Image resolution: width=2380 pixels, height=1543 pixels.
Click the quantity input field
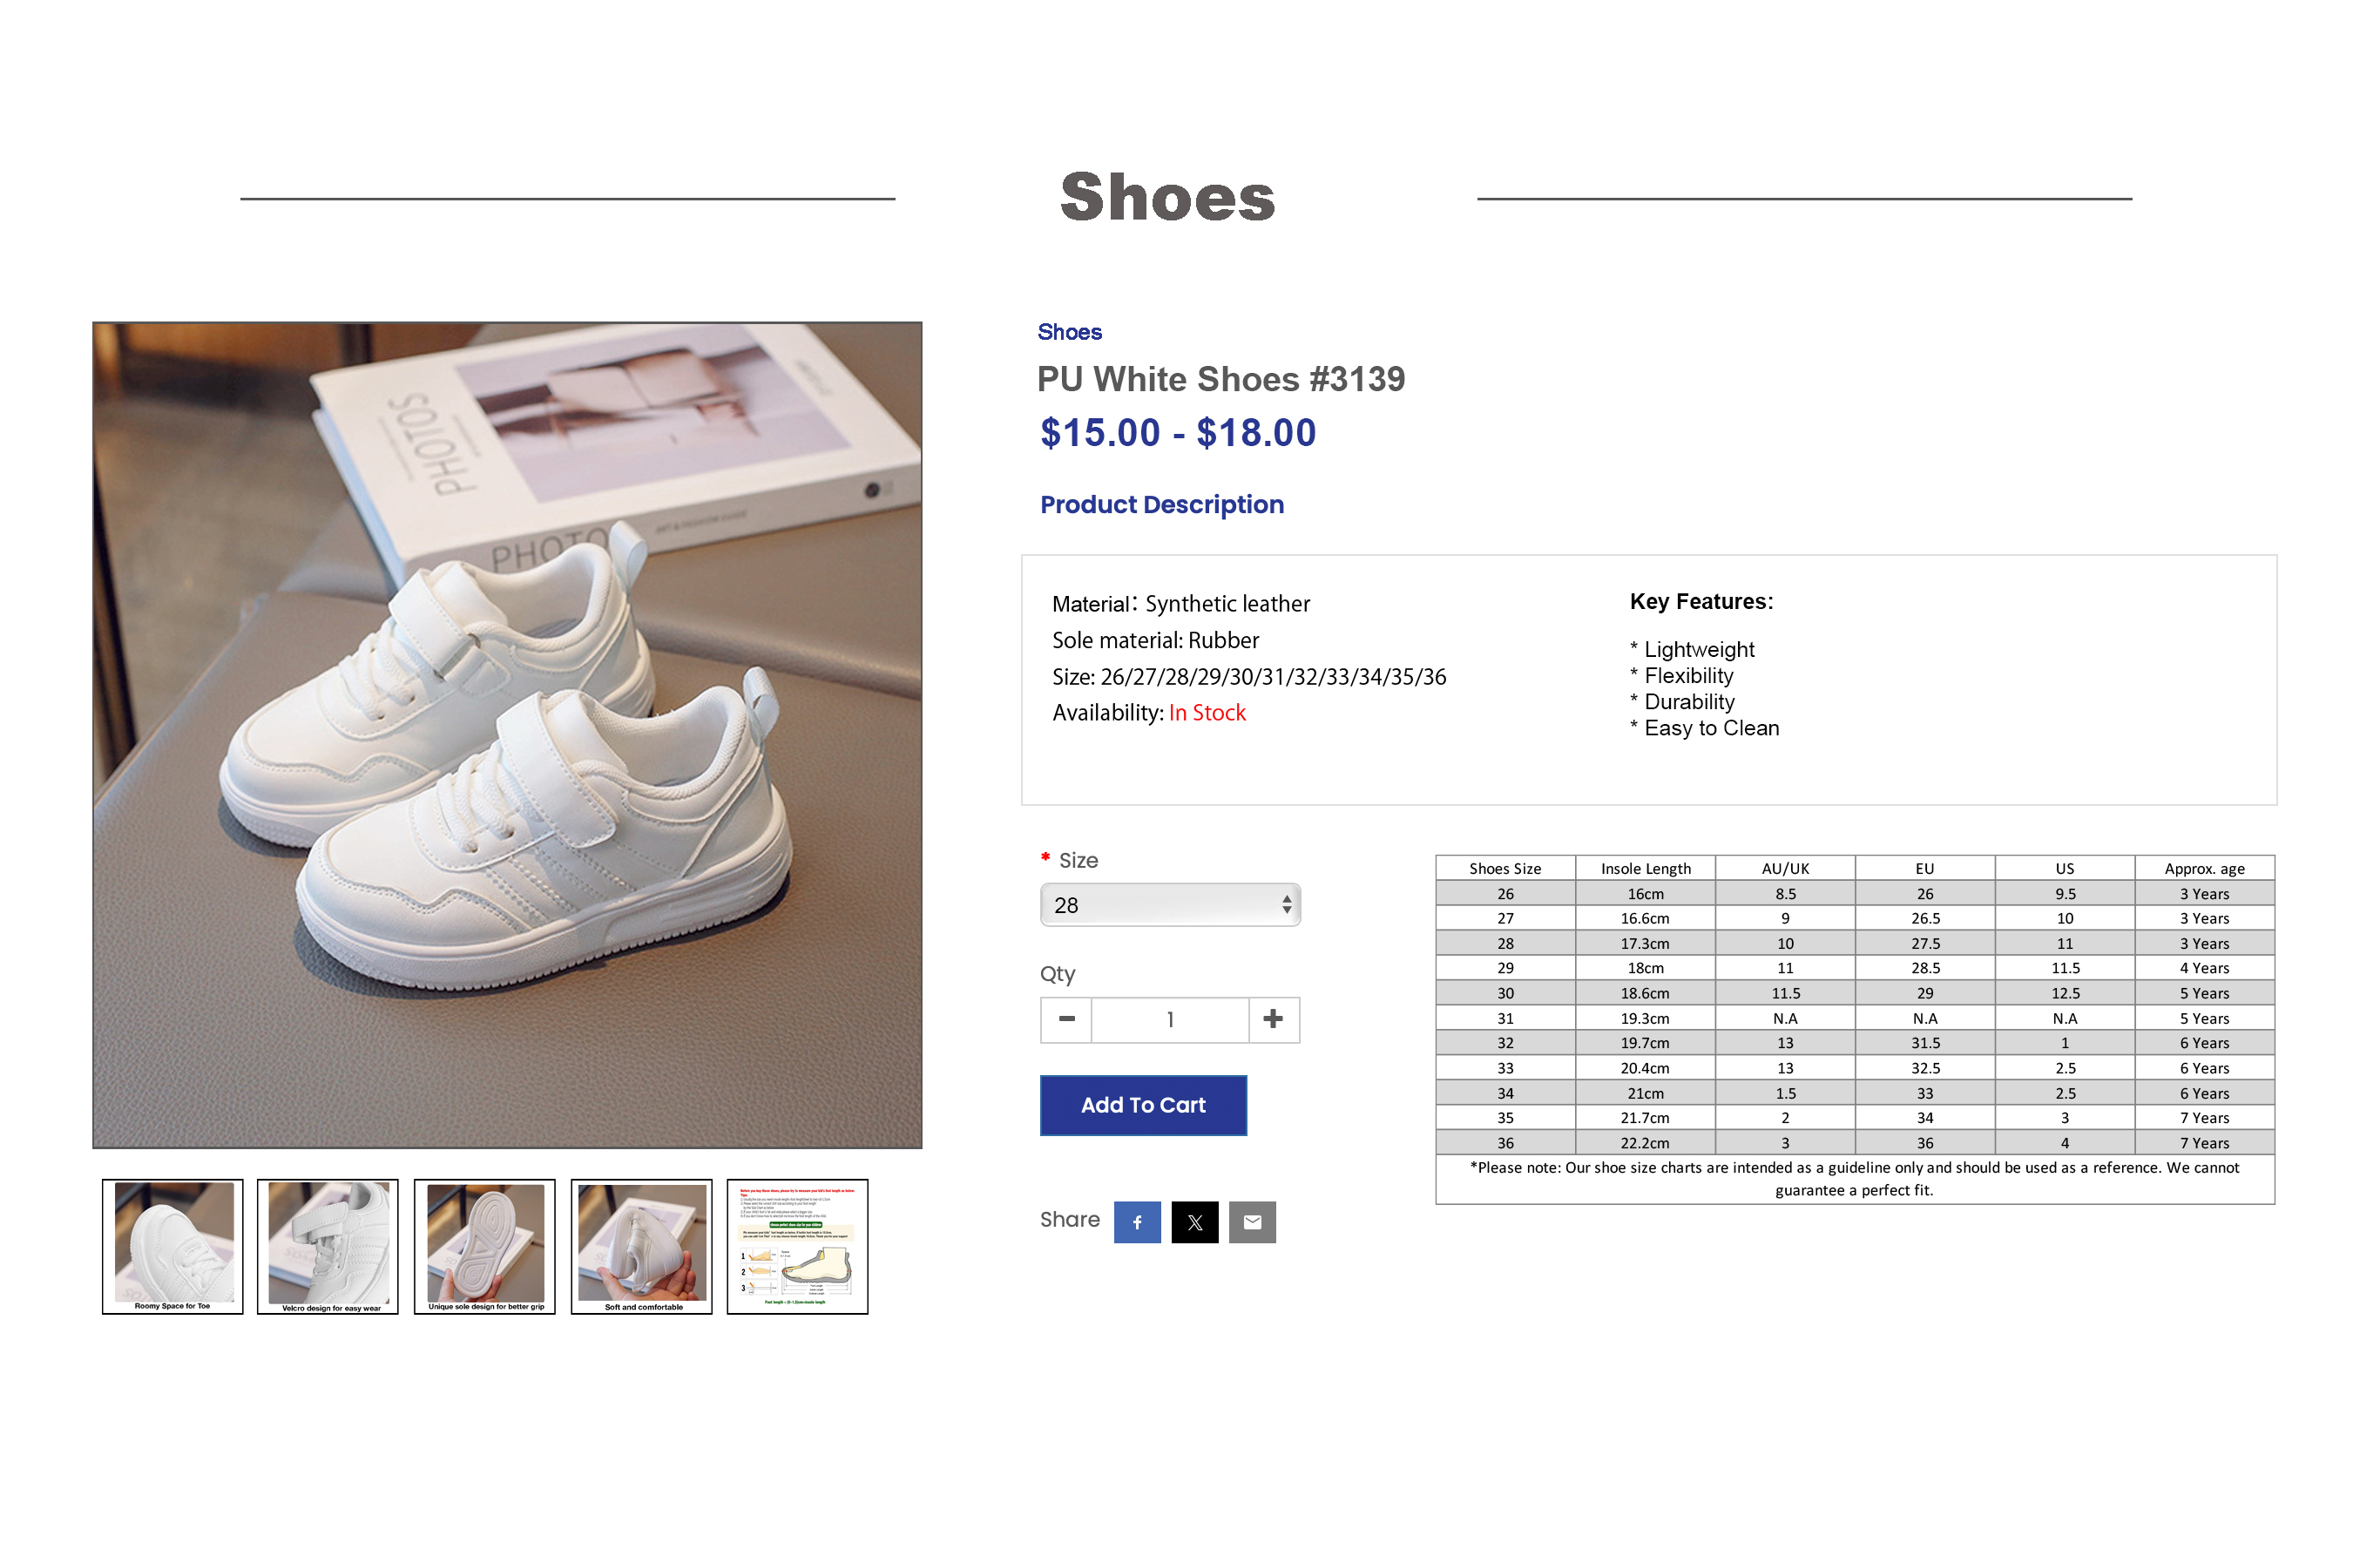pos(1170,1019)
